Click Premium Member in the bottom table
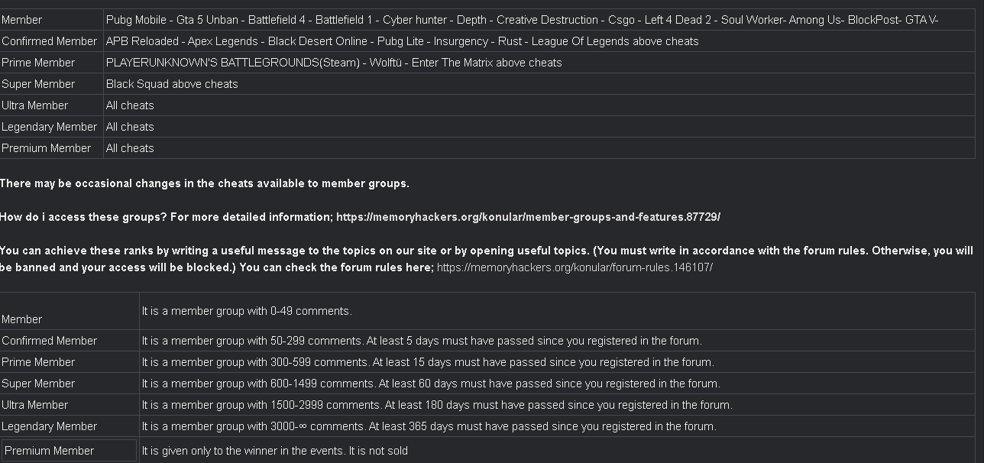984x463 pixels. pos(50,451)
